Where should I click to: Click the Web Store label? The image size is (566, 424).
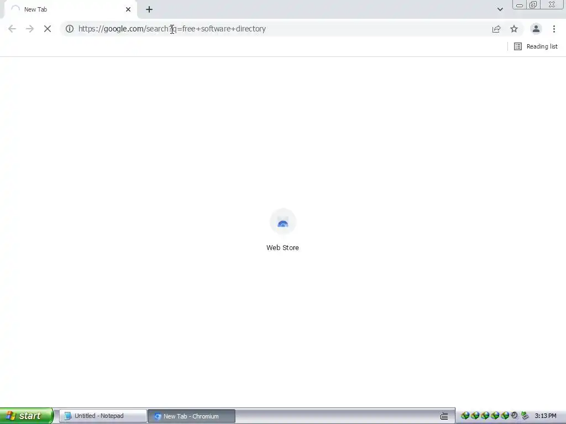coord(282,248)
